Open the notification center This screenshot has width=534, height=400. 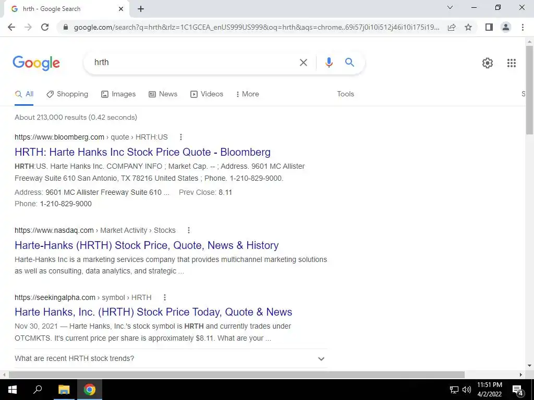coord(518,390)
